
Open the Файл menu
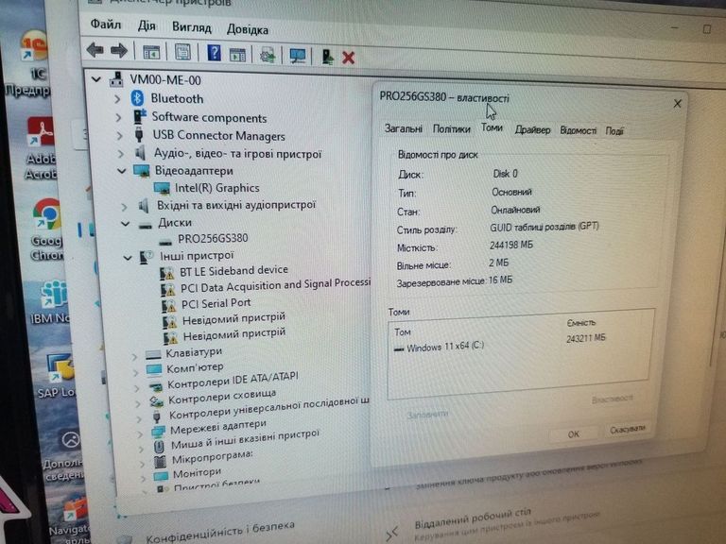click(106, 24)
